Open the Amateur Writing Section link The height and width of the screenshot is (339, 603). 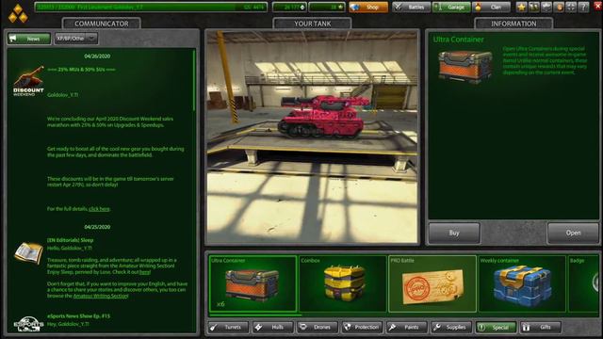(x=100, y=296)
